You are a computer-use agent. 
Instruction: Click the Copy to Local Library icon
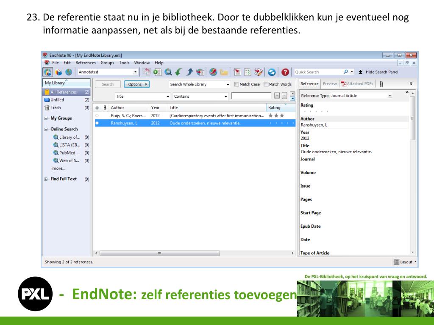(x=146, y=72)
